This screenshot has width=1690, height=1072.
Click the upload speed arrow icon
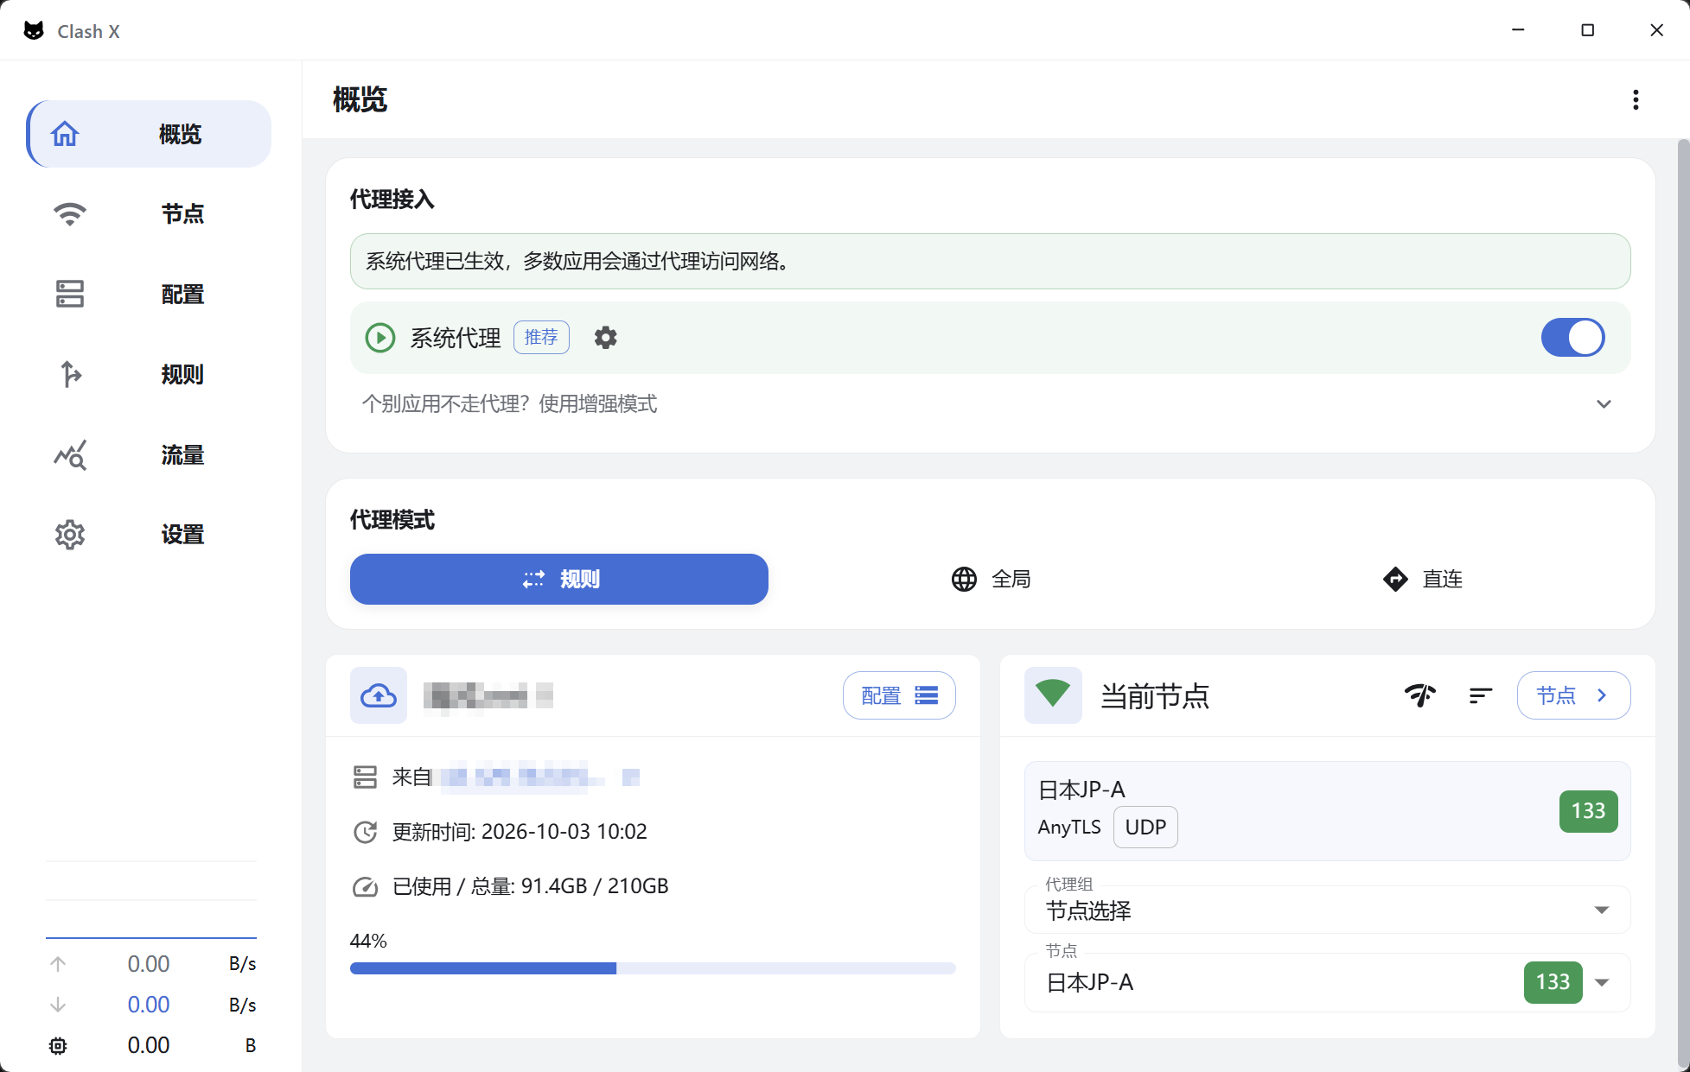(x=58, y=964)
